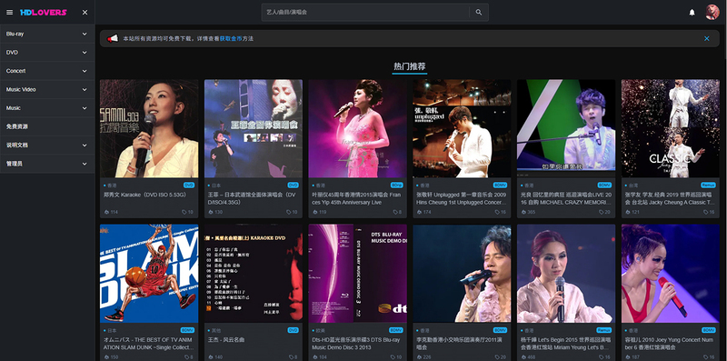Expand the Concert sidebar chevron
The width and height of the screenshot is (727, 361).
85,71
